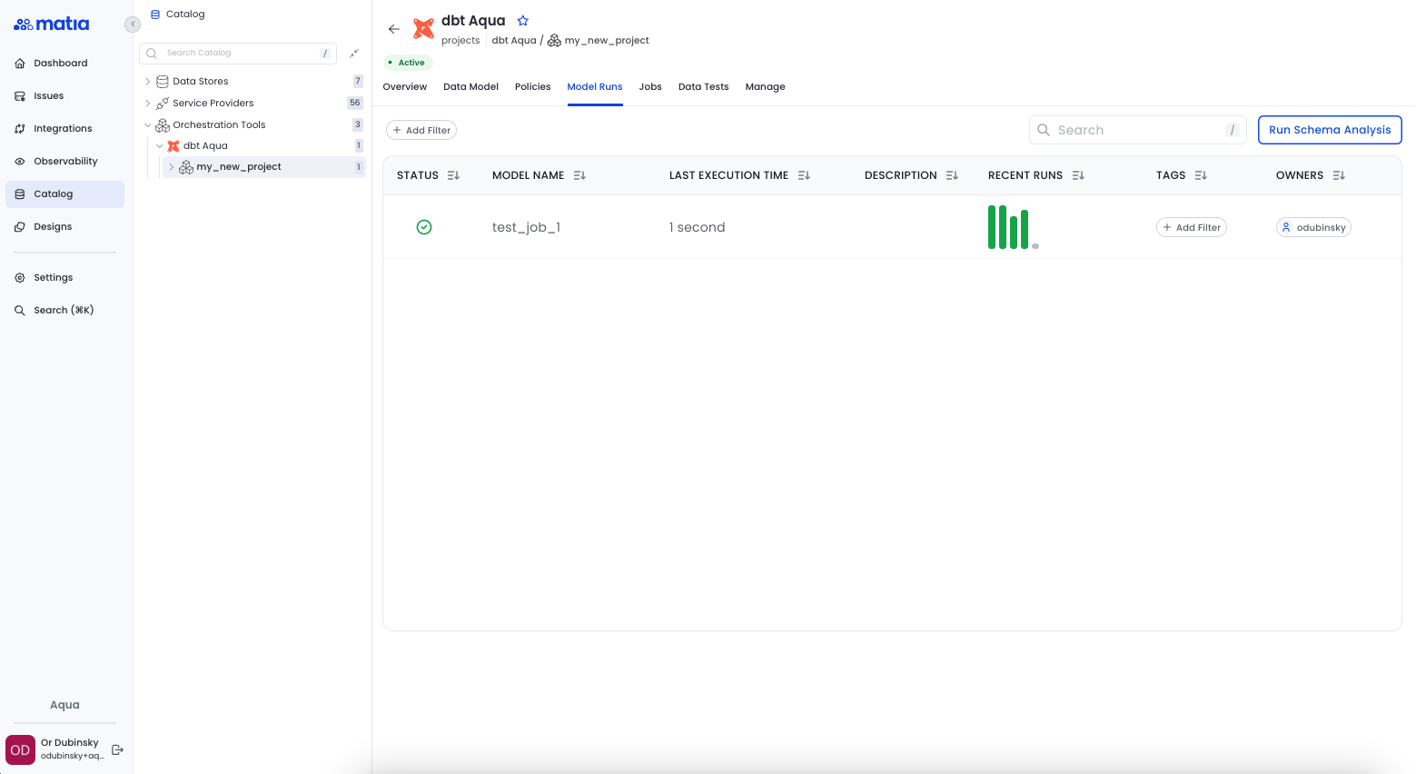1416x774 pixels.
Task: Sort by the MODEL NAME column icon
Action: tap(579, 175)
